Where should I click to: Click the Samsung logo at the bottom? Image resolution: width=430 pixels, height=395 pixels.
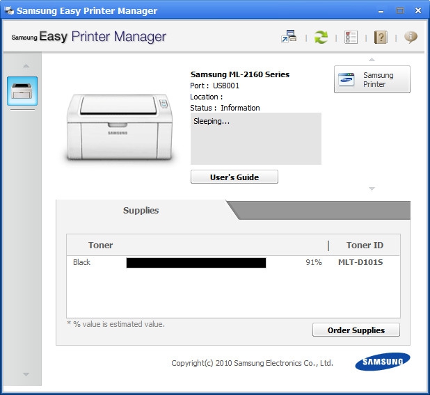[383, 362]
